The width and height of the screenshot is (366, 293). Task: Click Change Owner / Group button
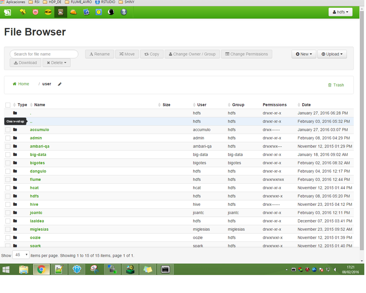(x=192, y=54)
